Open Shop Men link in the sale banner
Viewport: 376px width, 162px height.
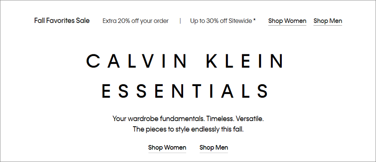tap(328, 21)
